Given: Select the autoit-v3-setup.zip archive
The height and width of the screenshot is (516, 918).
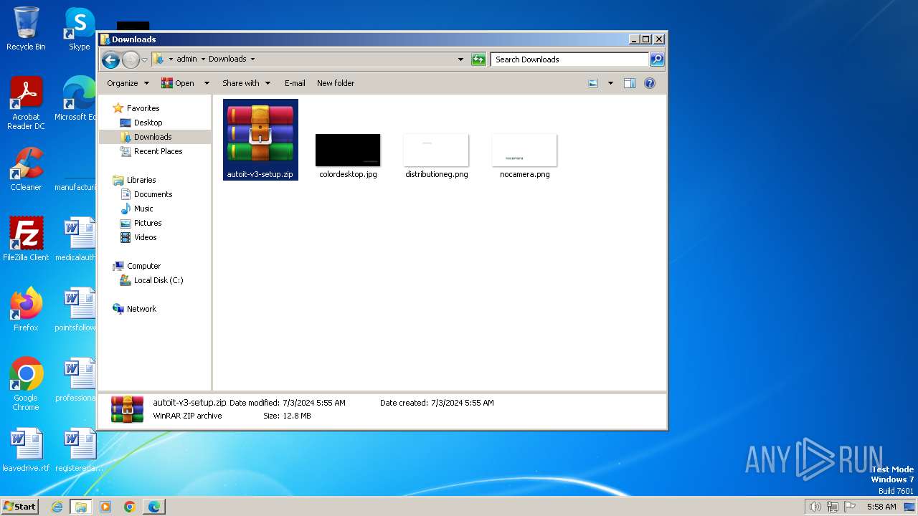Looking at the screenshot, I should pyautogui.click(x=260, y=140).
